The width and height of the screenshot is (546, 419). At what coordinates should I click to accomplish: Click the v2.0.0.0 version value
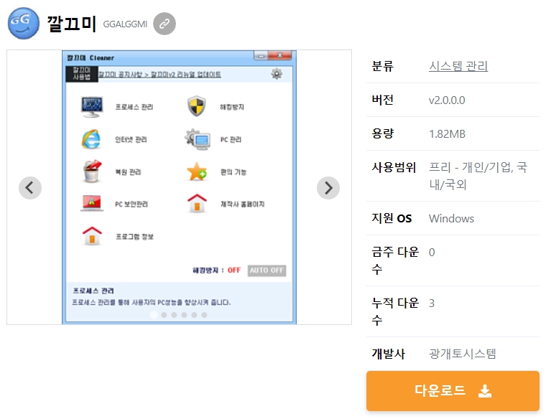point(447,100)
